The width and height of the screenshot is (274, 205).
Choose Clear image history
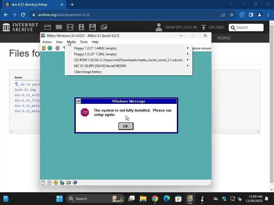coord(128,72)
